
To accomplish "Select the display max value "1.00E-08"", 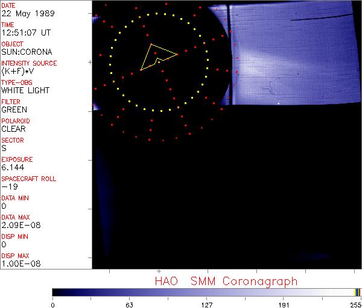I will tap(17, 263).
